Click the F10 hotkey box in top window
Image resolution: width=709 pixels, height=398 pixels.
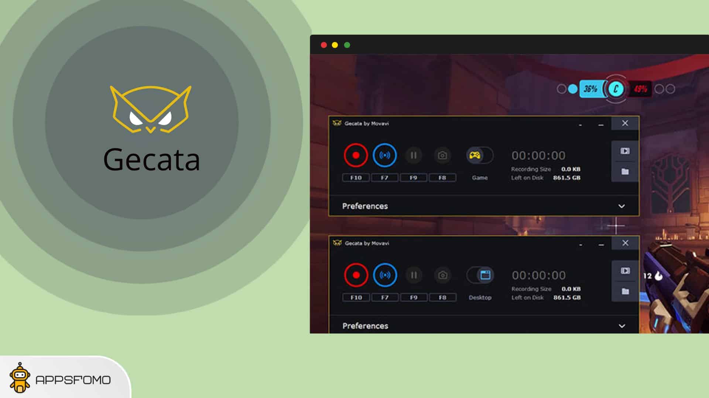pos(356,178)
